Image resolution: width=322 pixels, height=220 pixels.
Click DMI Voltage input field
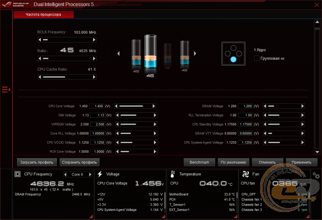(98, 115)
